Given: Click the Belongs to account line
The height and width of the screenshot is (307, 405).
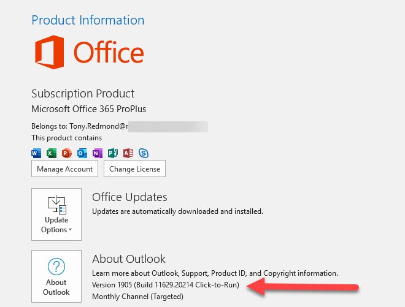Looking at the screenshot, I should [x=120, y=126].
